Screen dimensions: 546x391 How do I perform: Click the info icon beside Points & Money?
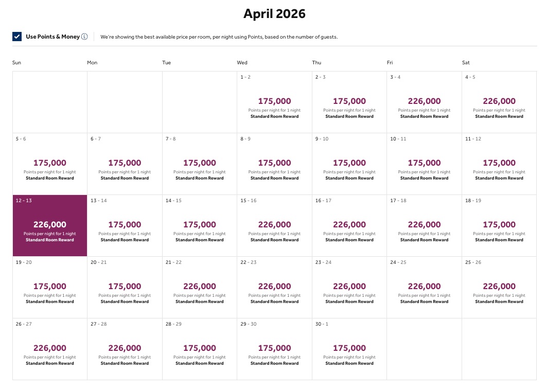(84, 37)
